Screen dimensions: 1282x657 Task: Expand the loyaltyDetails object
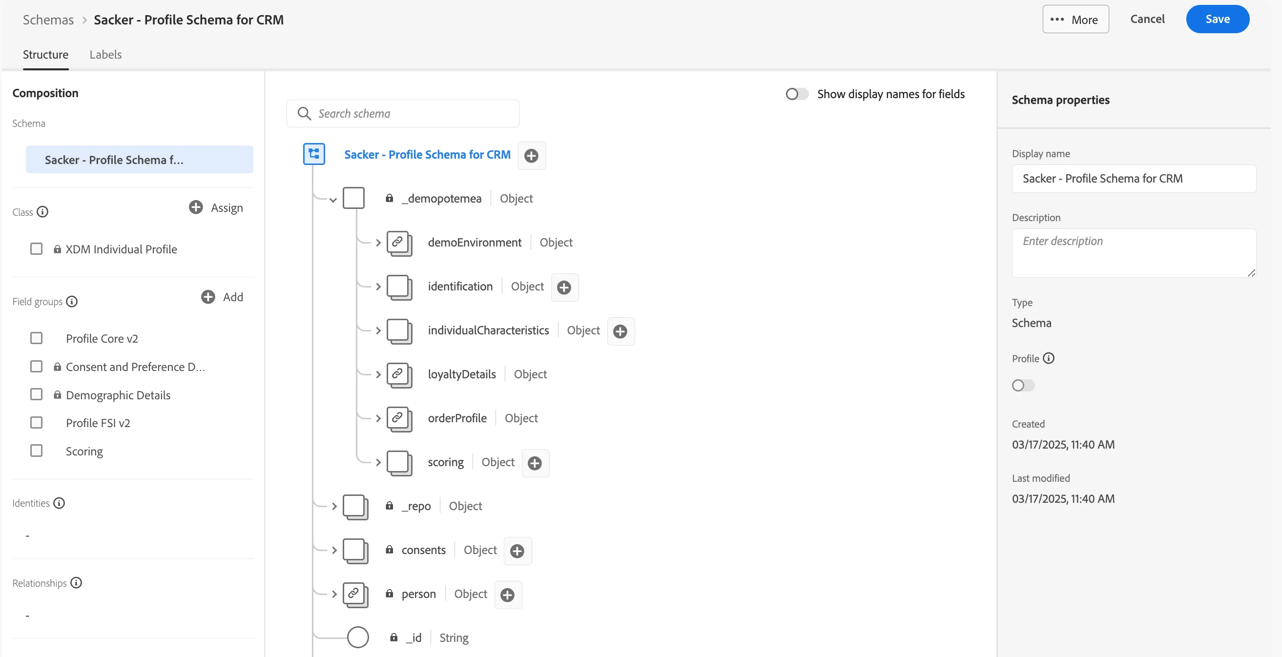pos(378,375)
